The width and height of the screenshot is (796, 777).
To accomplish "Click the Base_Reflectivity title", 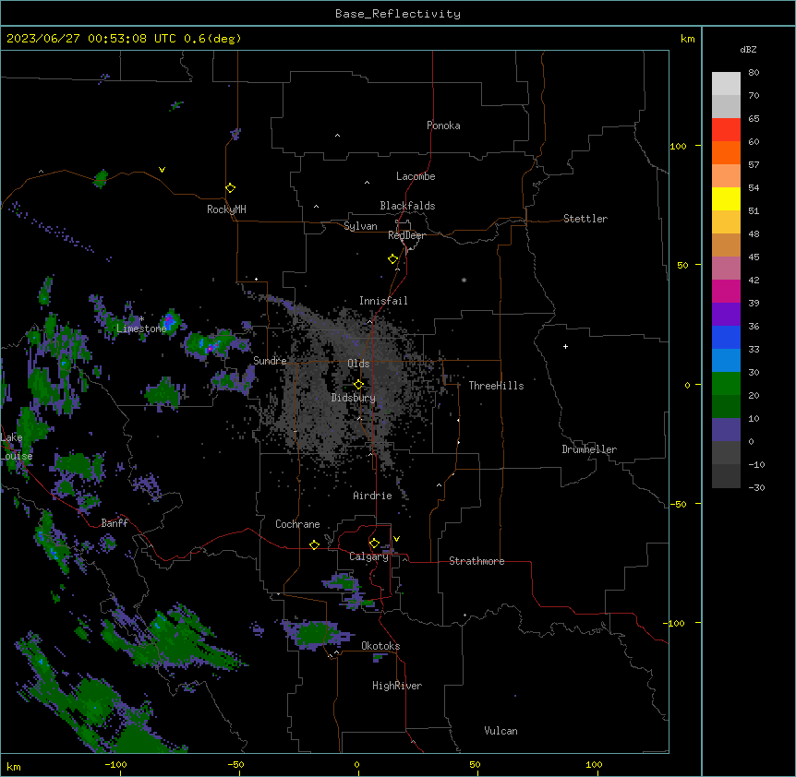I will tap(398, 14).
